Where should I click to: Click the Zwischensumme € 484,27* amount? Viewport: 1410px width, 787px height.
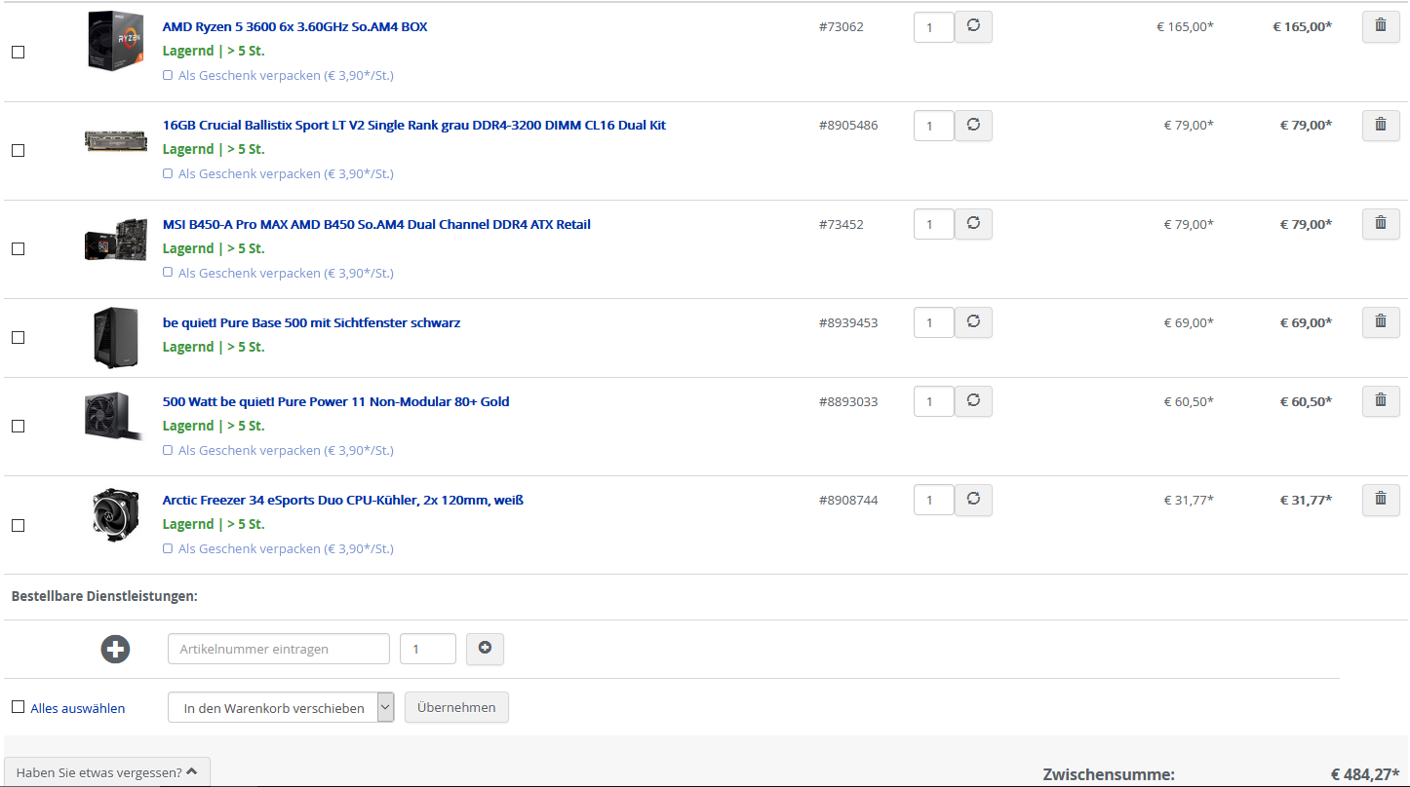1365,774
